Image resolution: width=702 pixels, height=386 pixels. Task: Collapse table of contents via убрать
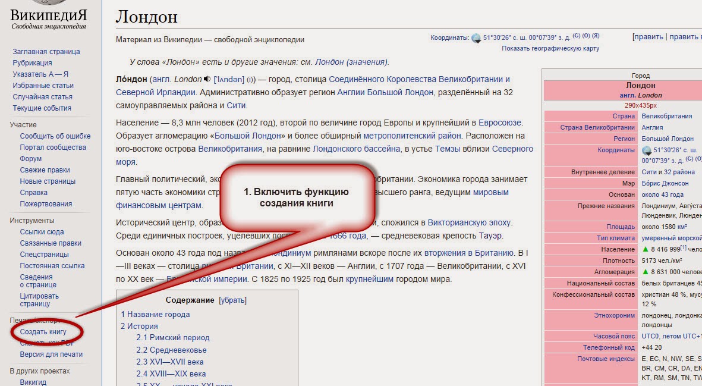point(233,300)
